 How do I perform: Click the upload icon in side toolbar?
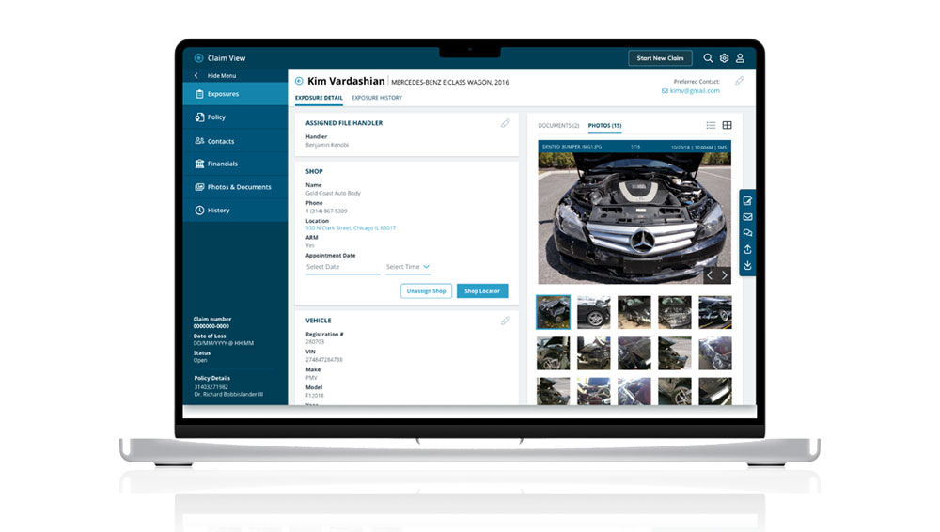pos(747,249)
